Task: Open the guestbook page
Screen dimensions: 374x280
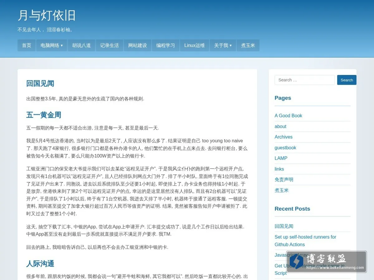Action: [x=285, y=148]
